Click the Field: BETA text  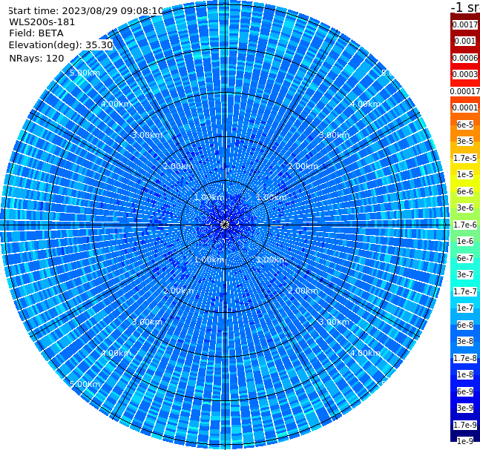click(36, 33)
